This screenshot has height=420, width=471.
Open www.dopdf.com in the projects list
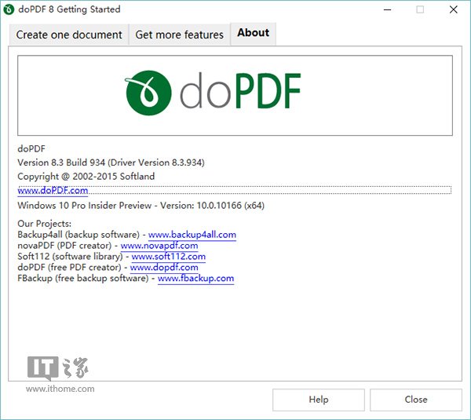(x=164, y=268)
